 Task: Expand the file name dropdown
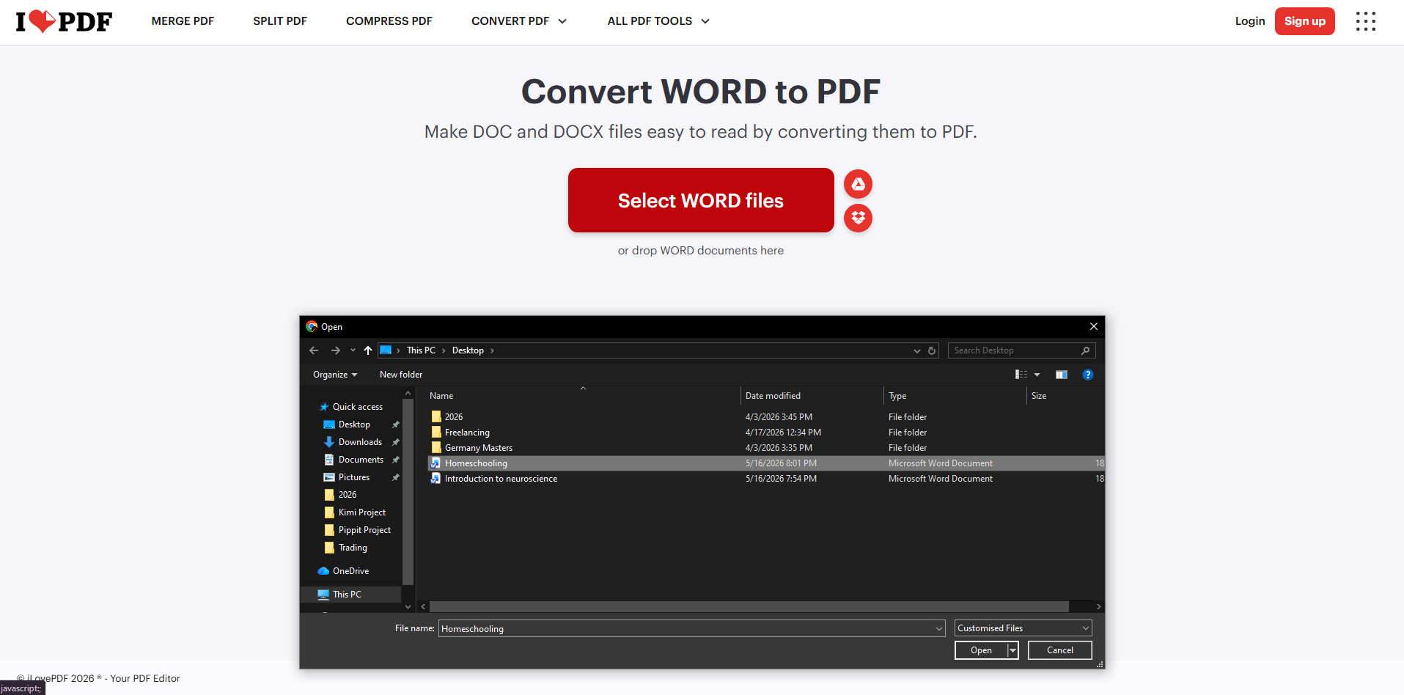[x=939, y=628]
